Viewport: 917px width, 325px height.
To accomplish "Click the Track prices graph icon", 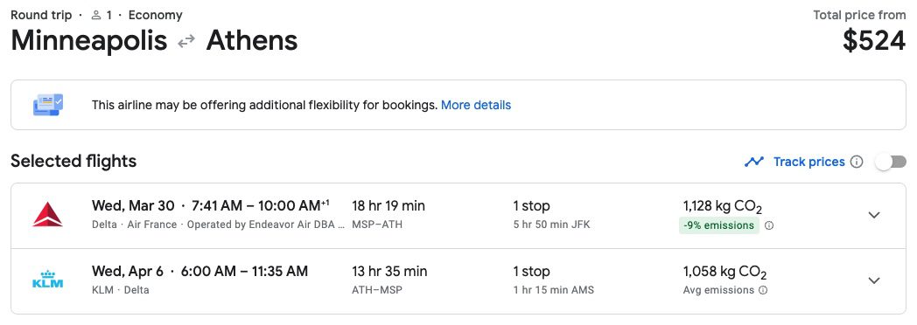I will point(754,162).
